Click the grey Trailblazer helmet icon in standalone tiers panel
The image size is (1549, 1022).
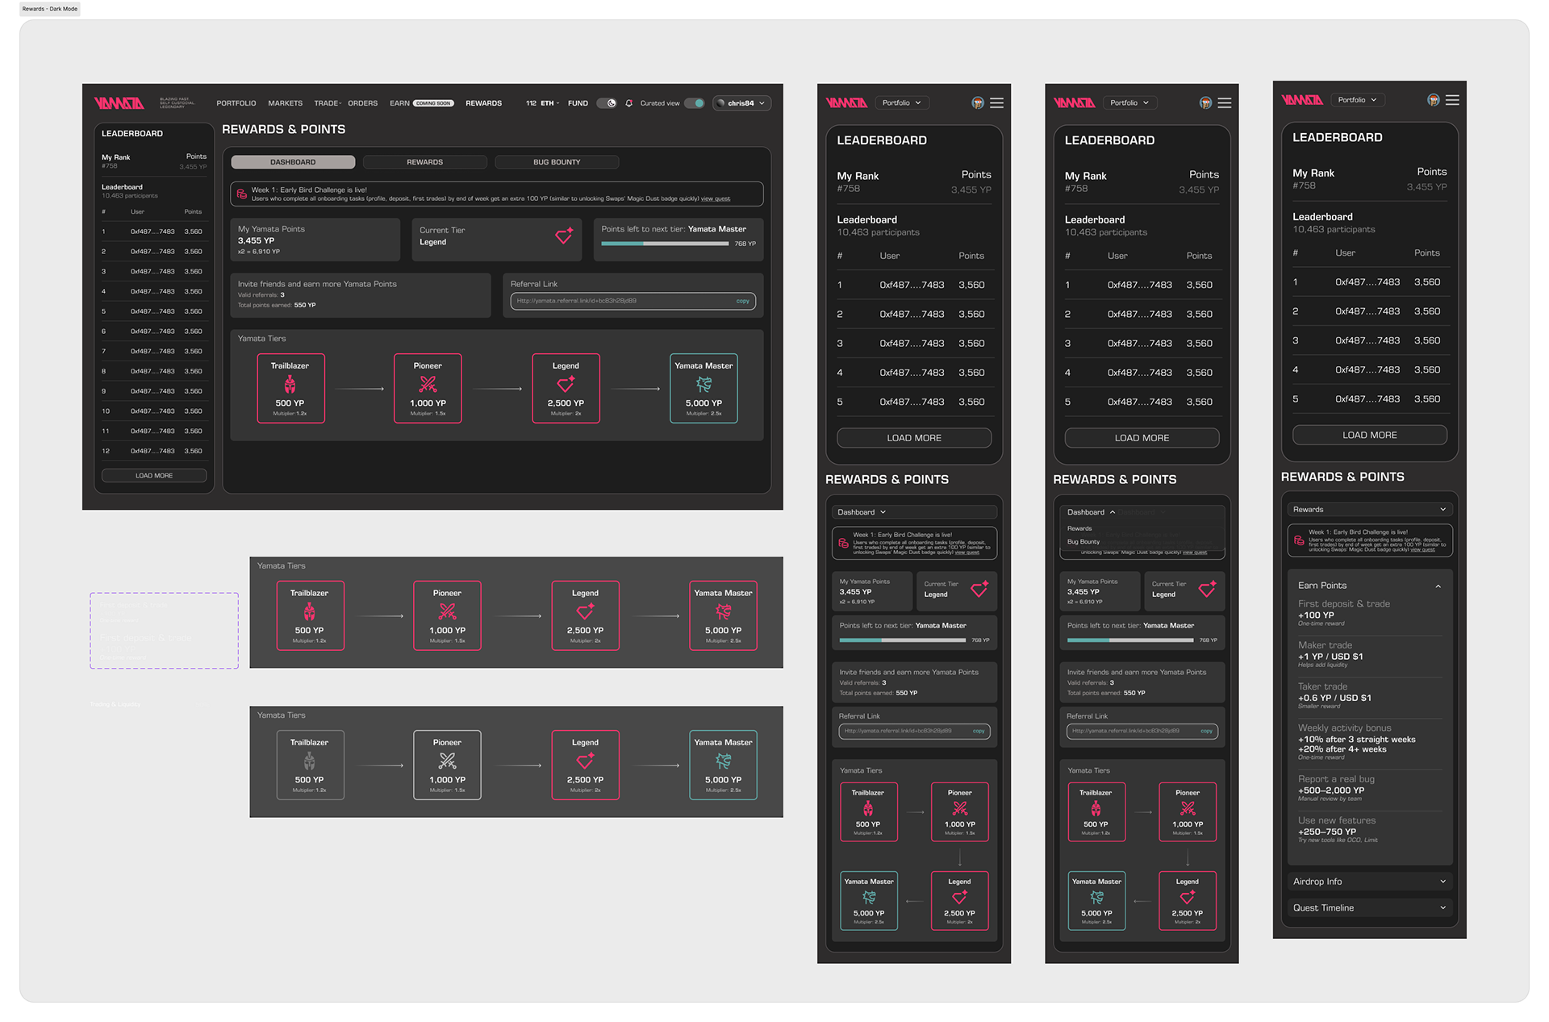pyautogui.click(x=309, y=761)
